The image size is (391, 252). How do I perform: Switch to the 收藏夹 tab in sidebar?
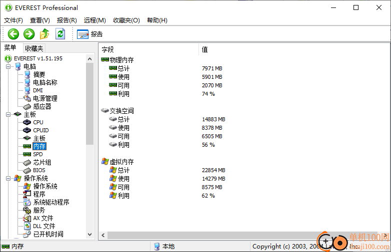(x=34, y=48)
